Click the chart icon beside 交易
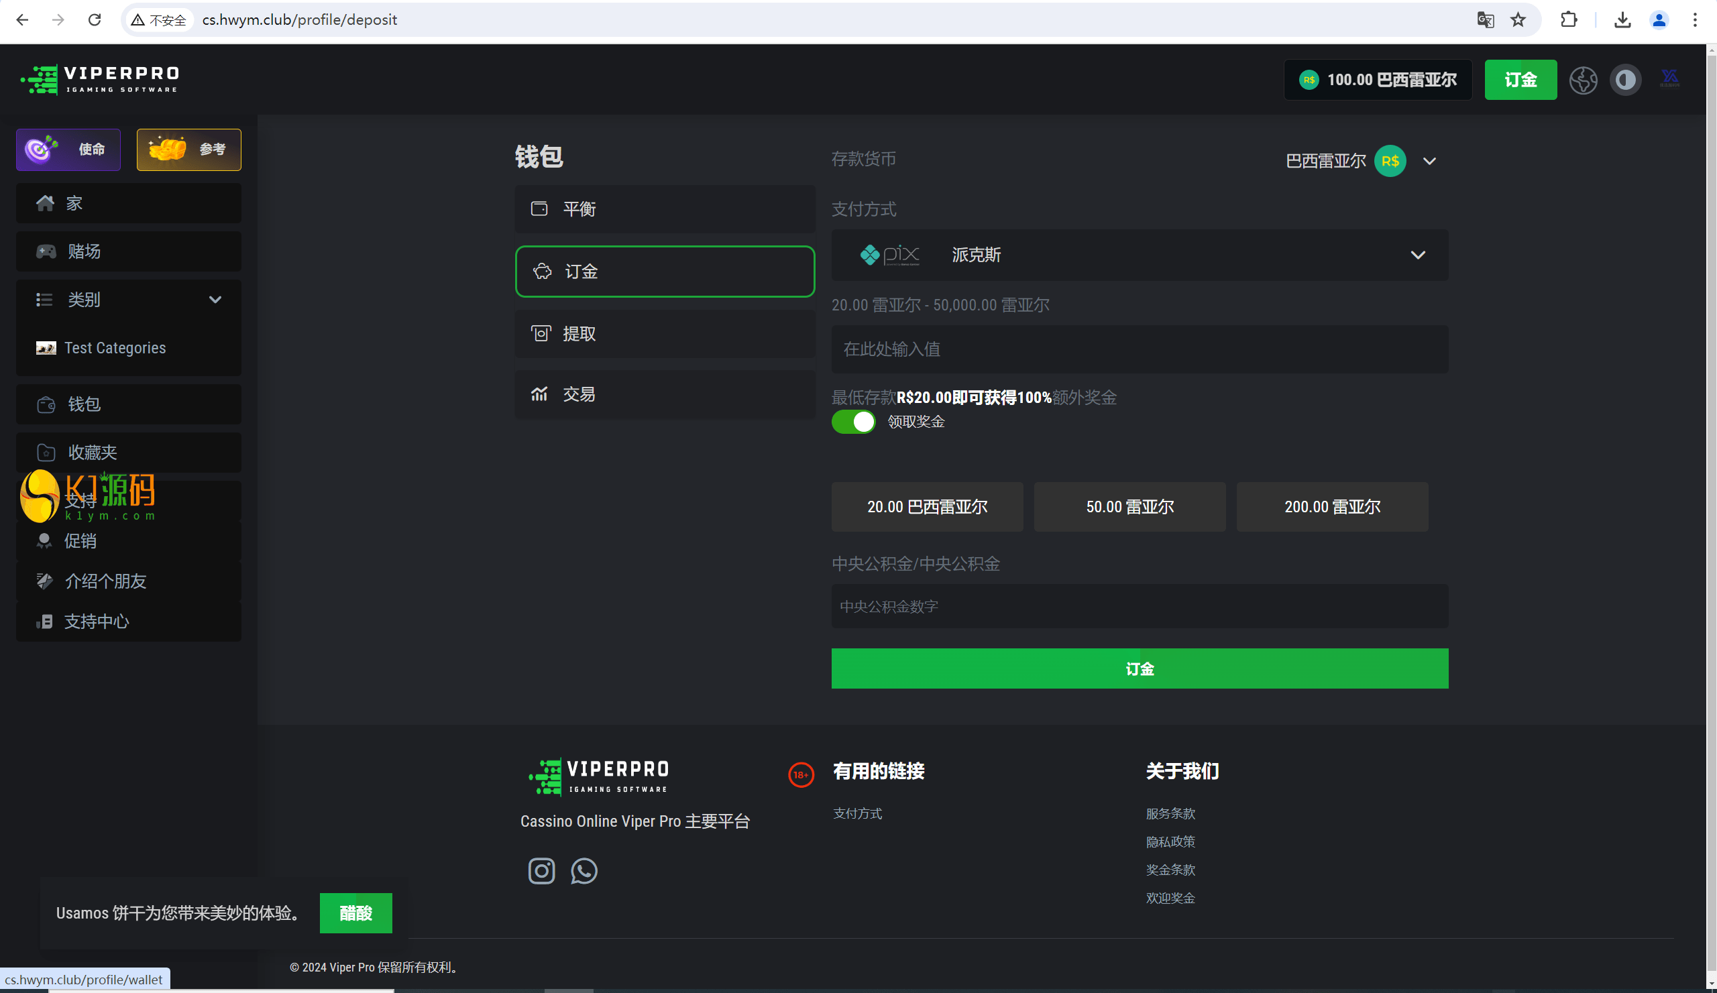The height and width of the screenshot is (993, 1717). pyautogui.click(x=539, y=394)
